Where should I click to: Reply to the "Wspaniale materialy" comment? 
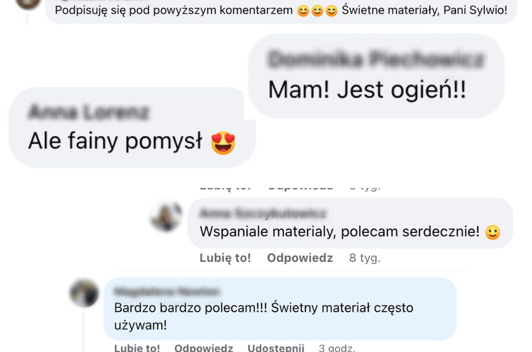click(300, 258)
